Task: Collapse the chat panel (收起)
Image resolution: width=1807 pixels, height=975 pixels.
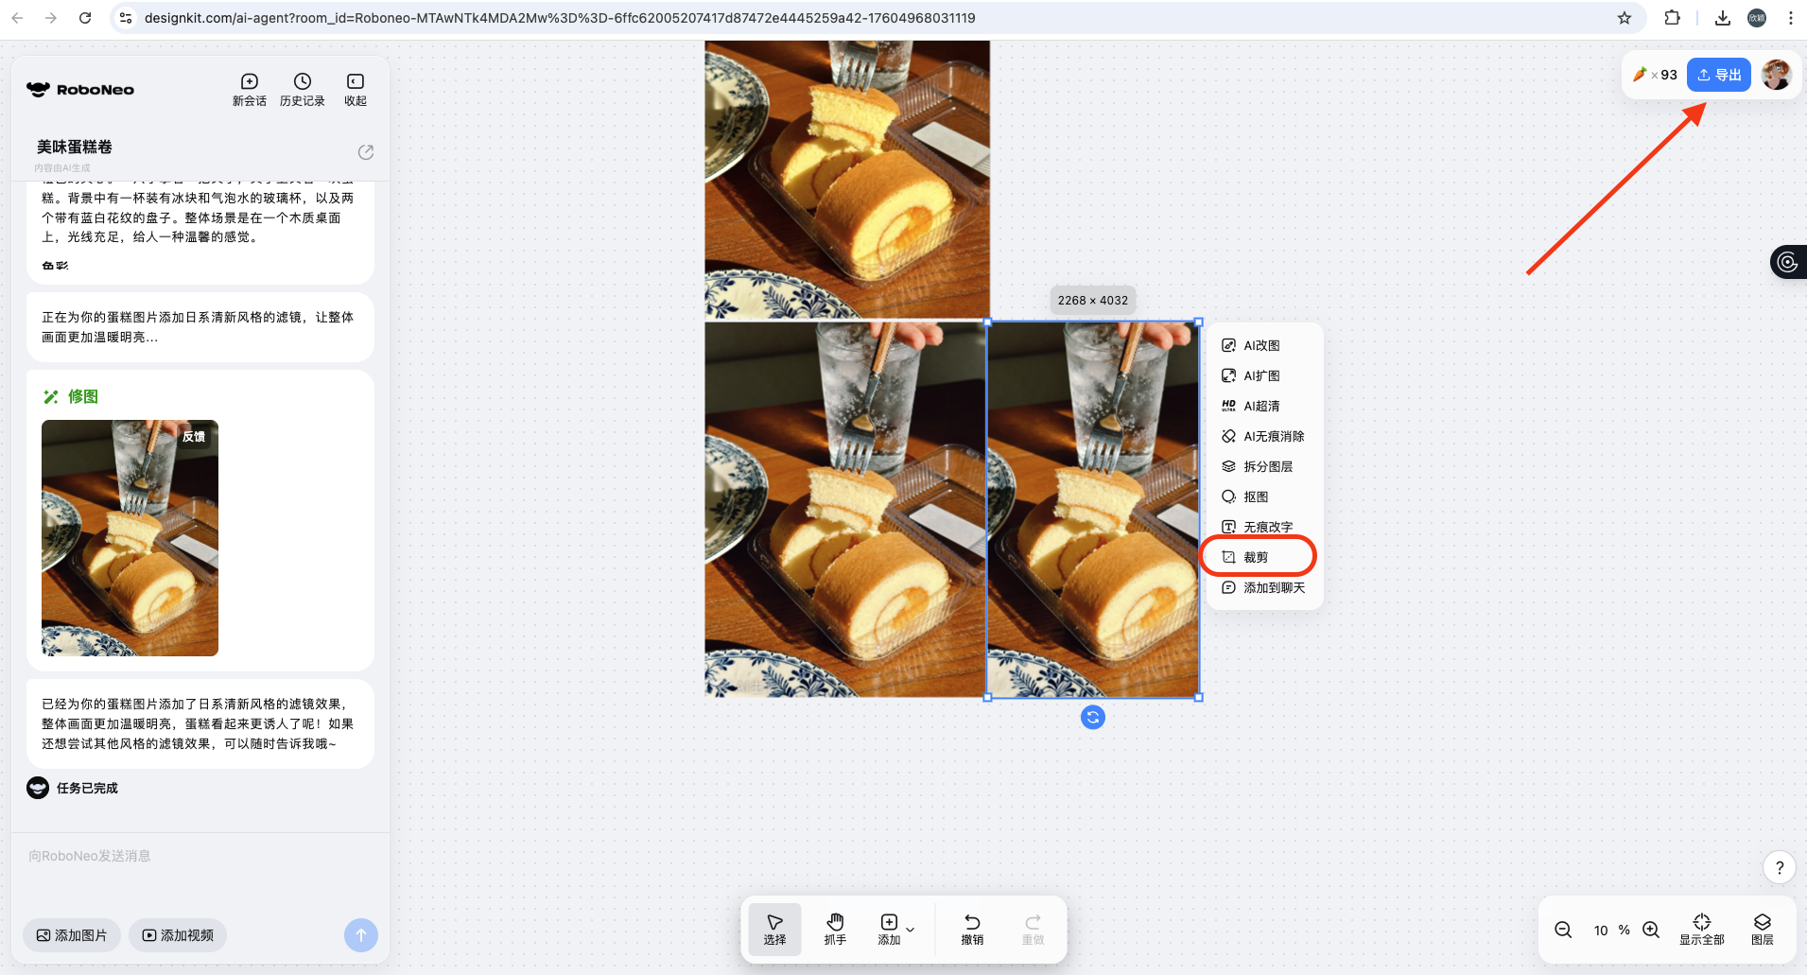Action: point(356,89)
